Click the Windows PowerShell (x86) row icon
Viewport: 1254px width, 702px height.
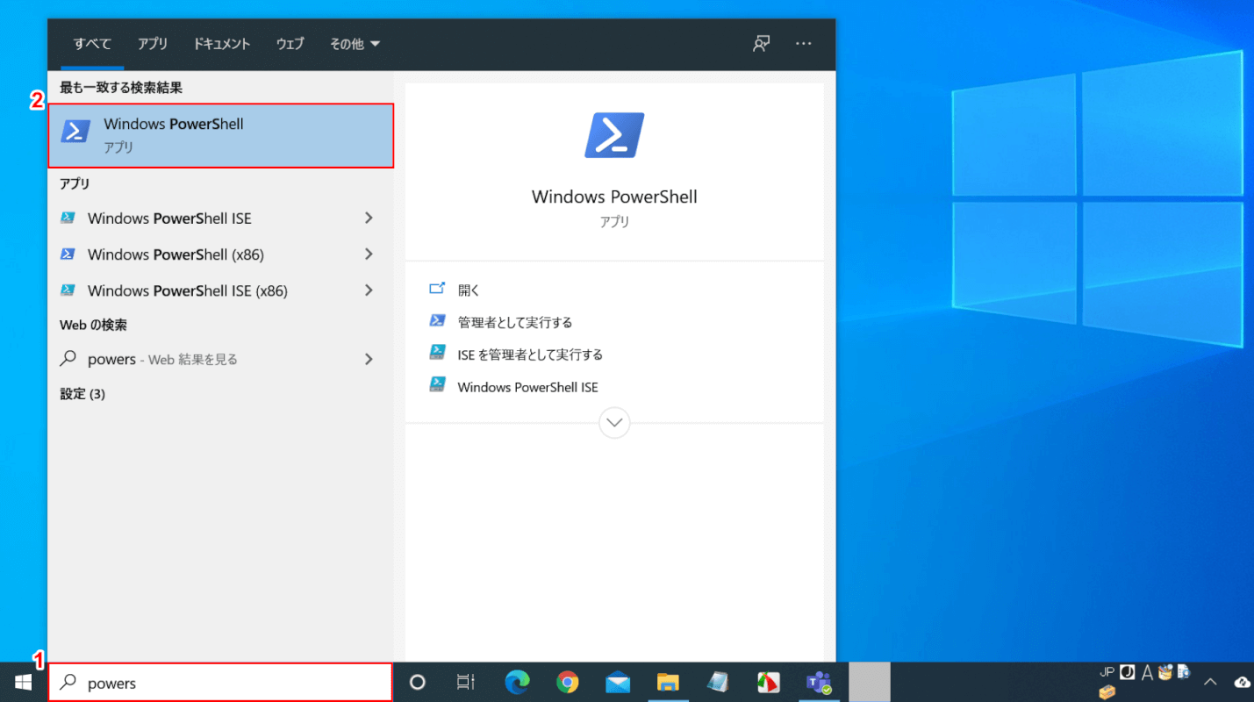[x=68, y=254]
